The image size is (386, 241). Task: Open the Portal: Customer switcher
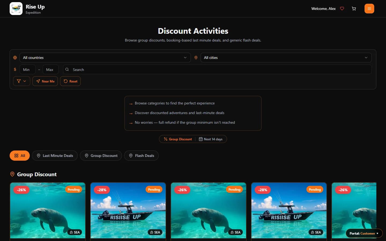[x=364, y=233]
